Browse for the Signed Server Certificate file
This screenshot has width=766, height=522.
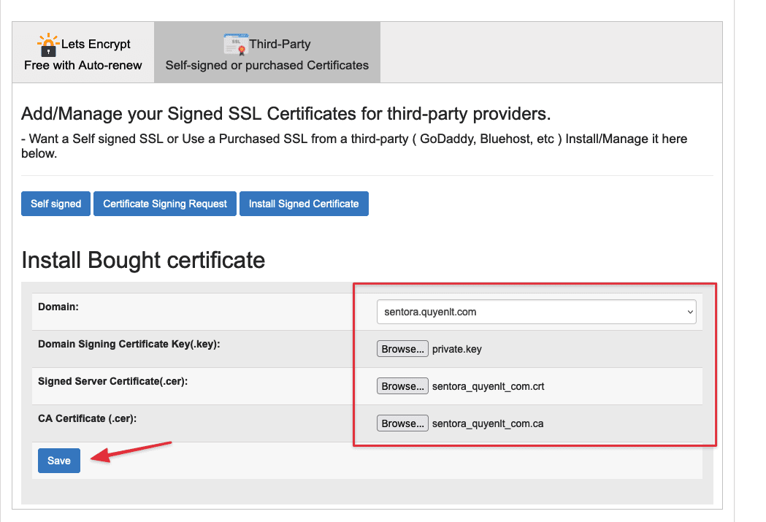click(402, 385)
